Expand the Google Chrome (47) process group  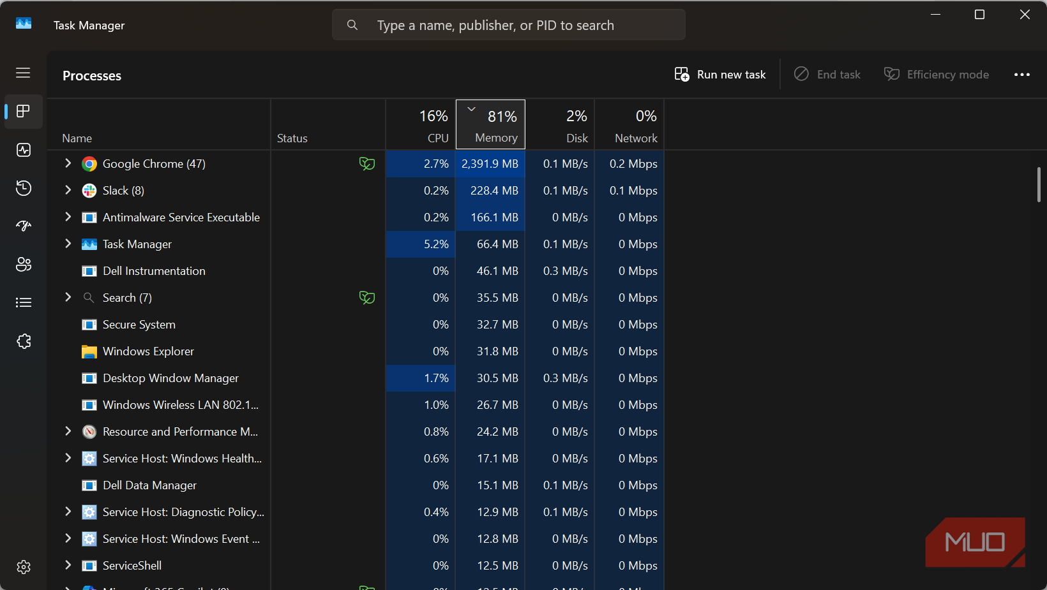click(68, 163)
